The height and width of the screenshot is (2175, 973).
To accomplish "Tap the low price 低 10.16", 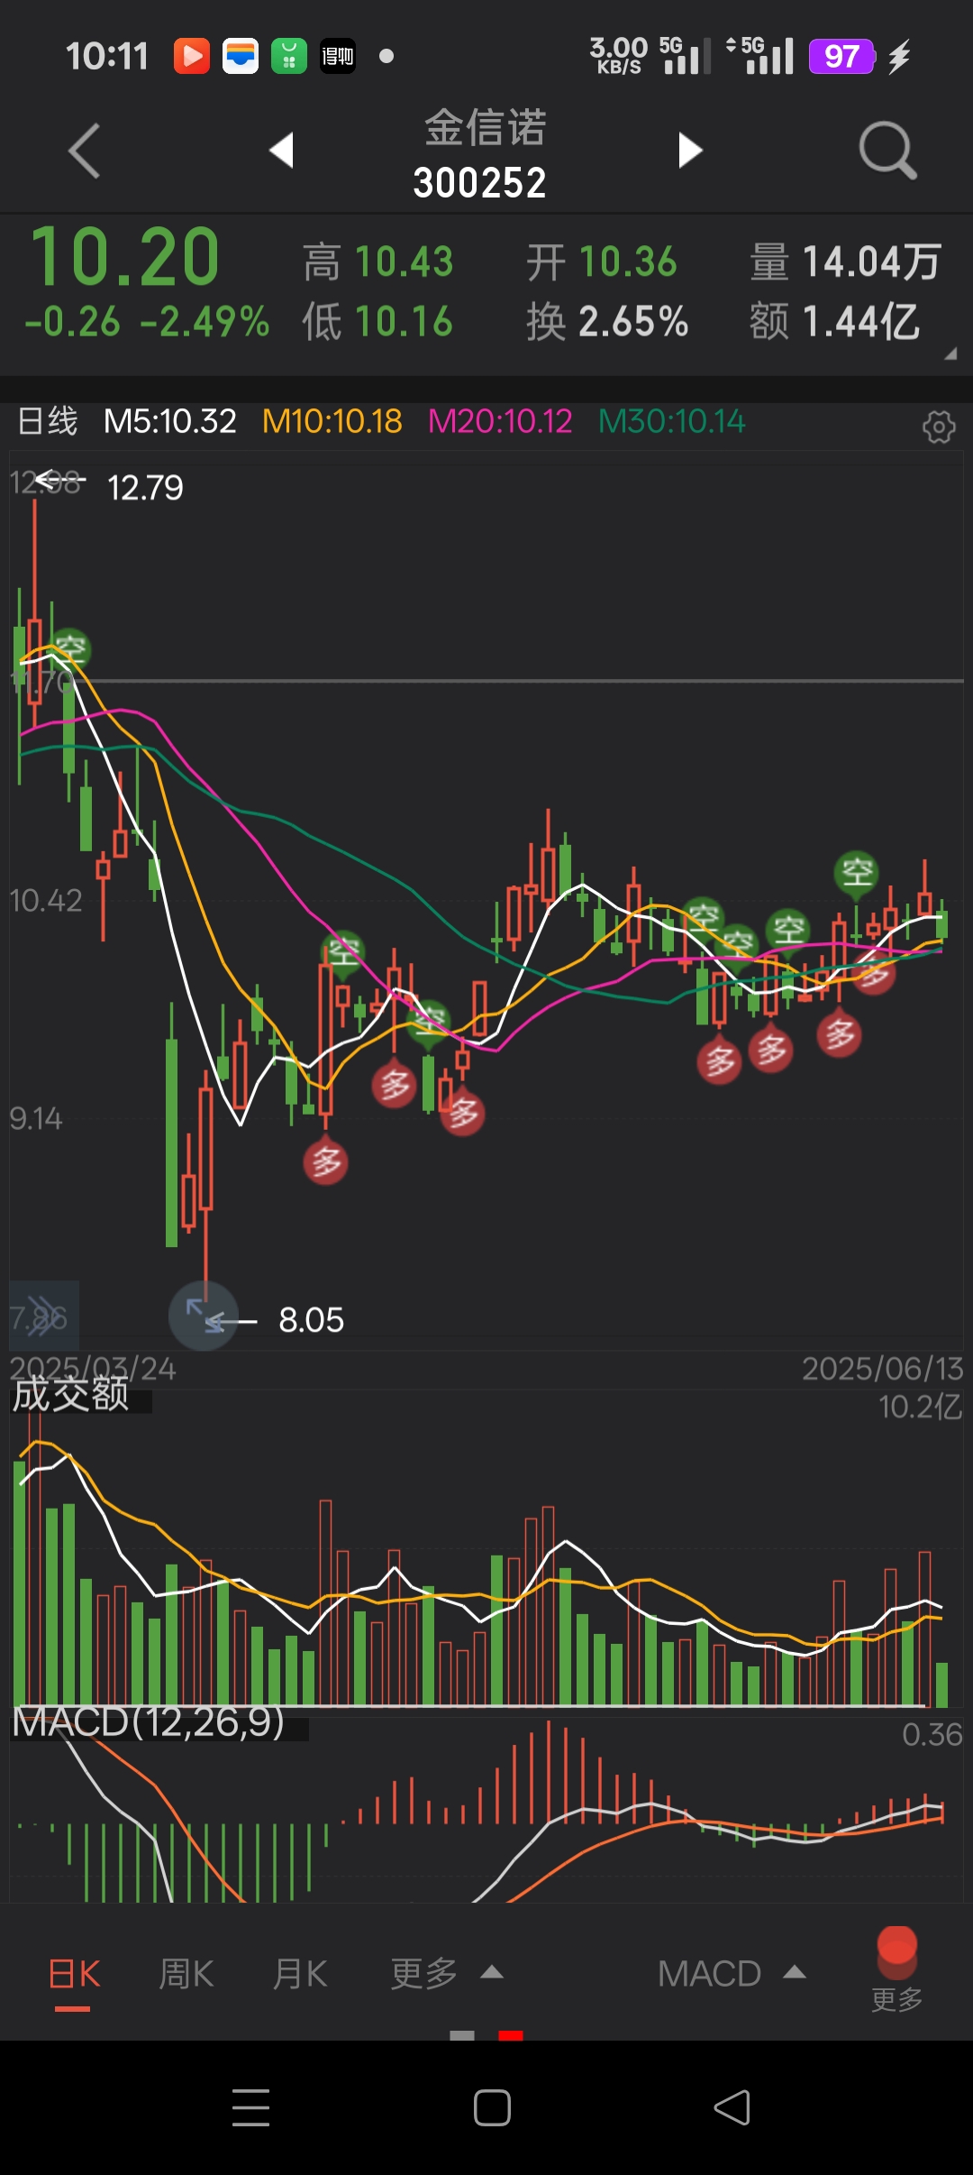I will click(x=377, y=322).
